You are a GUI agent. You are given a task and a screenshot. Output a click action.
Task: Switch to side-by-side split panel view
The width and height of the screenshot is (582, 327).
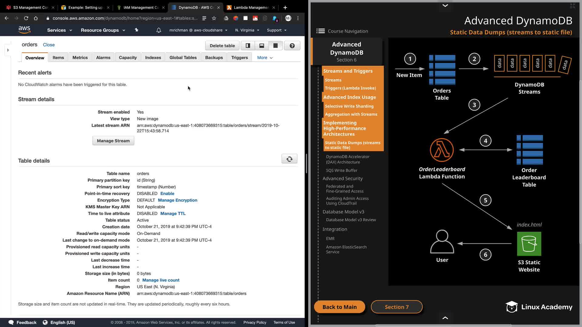[248, 46]
